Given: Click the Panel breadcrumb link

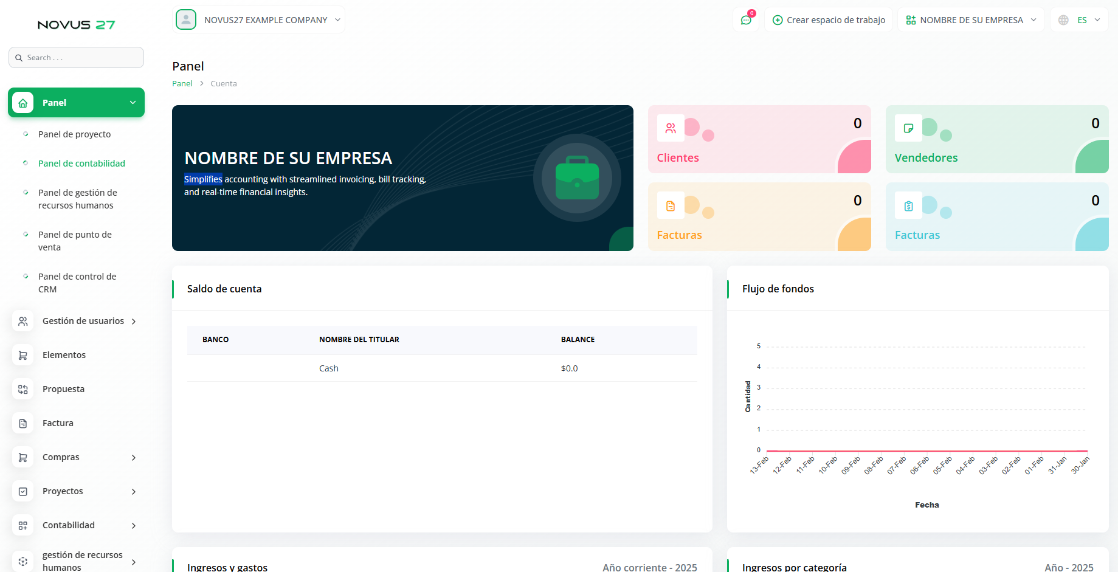Looking at the screenshot, I should click(x=182, y=84).
